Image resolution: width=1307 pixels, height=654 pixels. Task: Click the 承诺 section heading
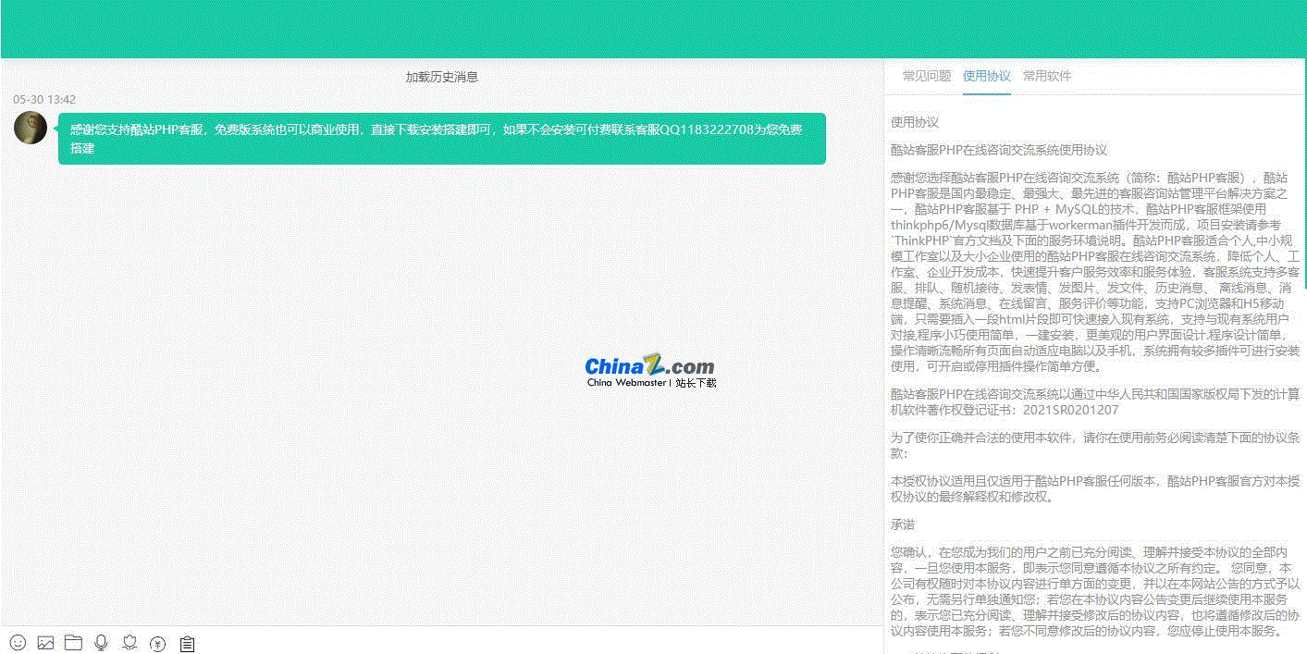click(x=902, y=524)
